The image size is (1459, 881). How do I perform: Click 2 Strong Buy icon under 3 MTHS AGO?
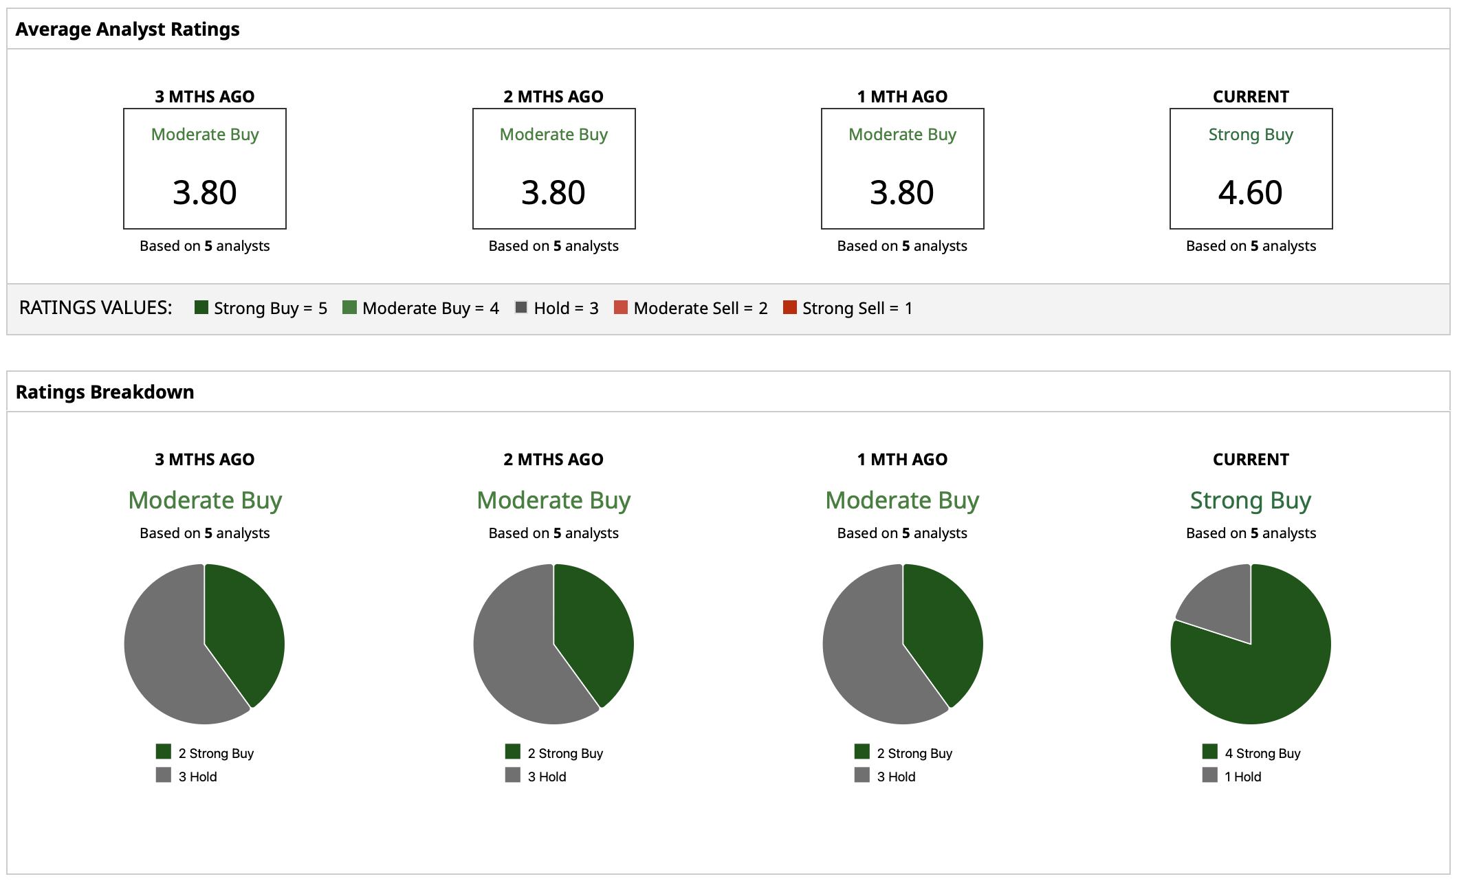tap(163, 751)
